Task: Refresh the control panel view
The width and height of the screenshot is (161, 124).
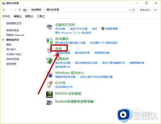Action: (133, 10)
